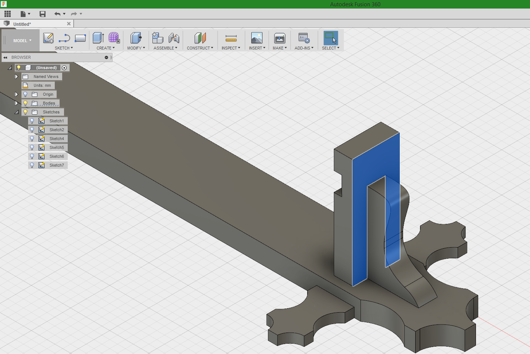Screen dimensions: 530x354
Task: Select the Insert image tool
Action: [257, 38]
